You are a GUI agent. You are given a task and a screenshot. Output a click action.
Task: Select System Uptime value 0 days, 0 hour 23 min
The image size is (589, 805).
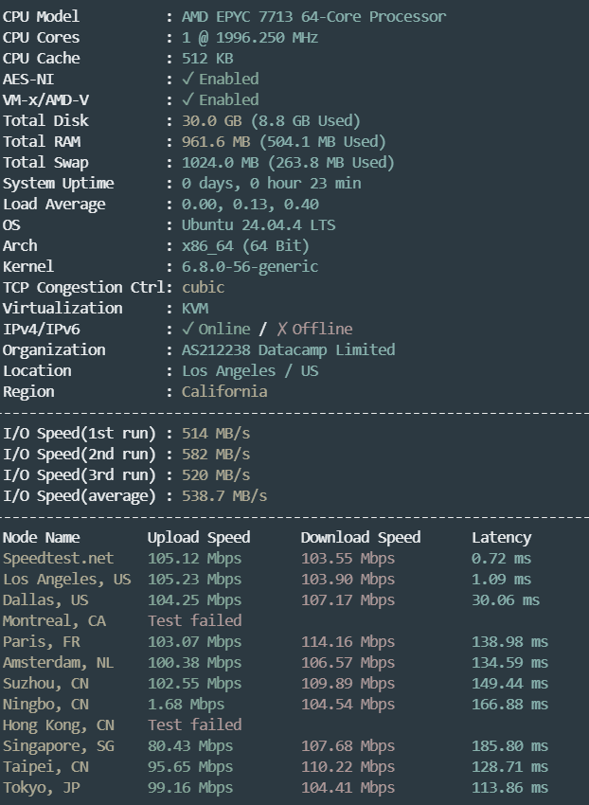click(x=271, y=184)
